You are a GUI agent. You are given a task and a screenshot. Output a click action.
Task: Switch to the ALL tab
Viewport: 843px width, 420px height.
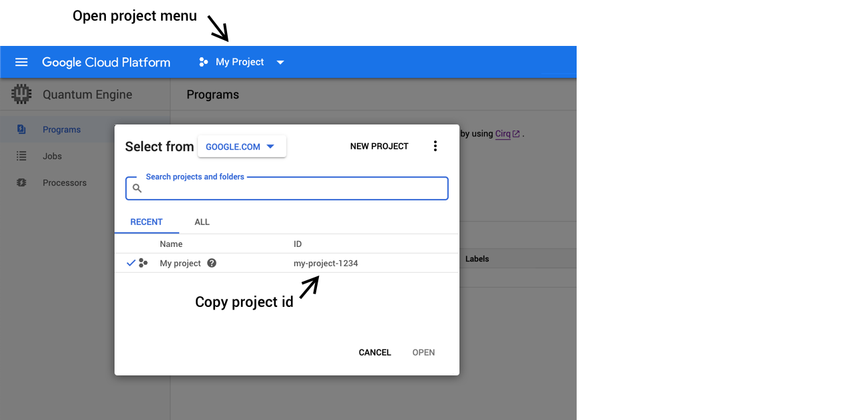(x=202, y=222)
